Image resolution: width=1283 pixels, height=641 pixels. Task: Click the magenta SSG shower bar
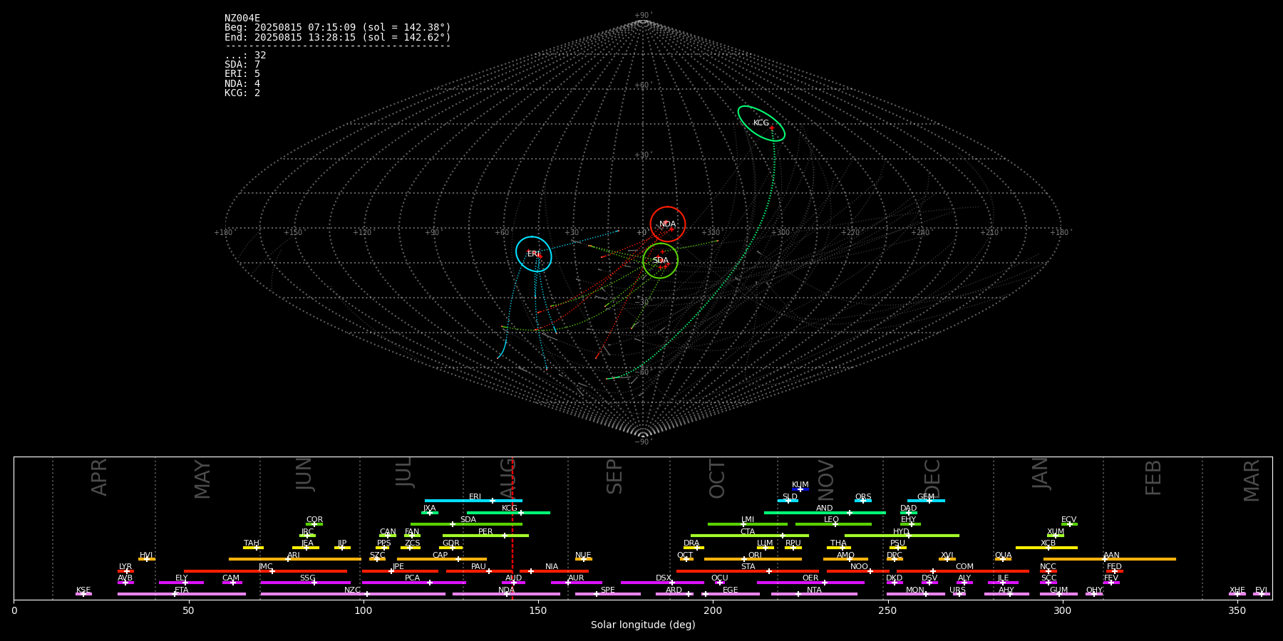point(305,583)
